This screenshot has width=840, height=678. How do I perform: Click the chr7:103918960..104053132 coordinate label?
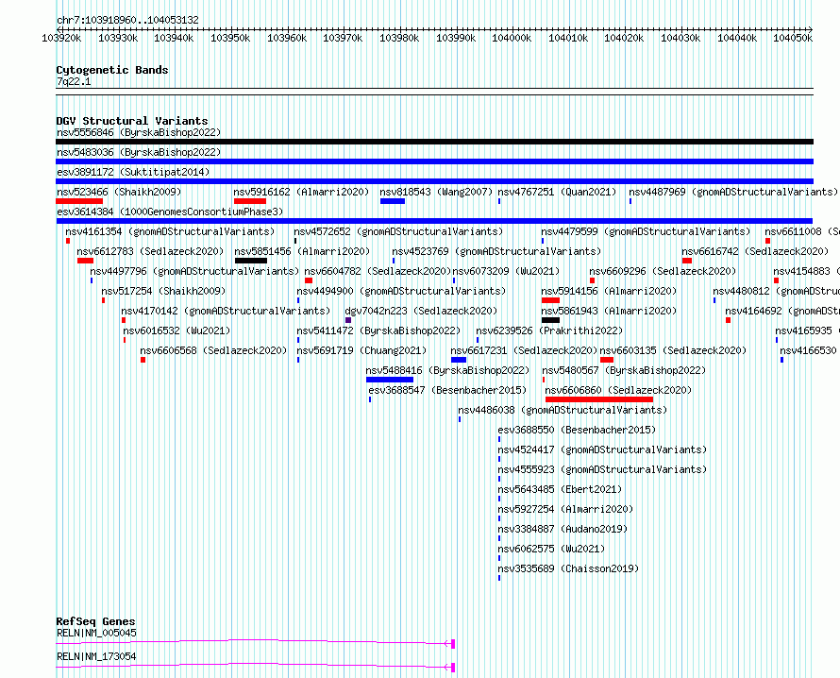click(x=127, y=20)
